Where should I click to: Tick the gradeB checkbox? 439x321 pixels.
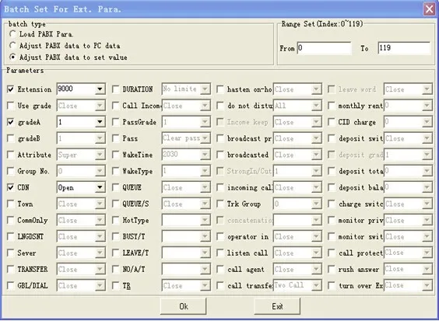click(11, 138)
